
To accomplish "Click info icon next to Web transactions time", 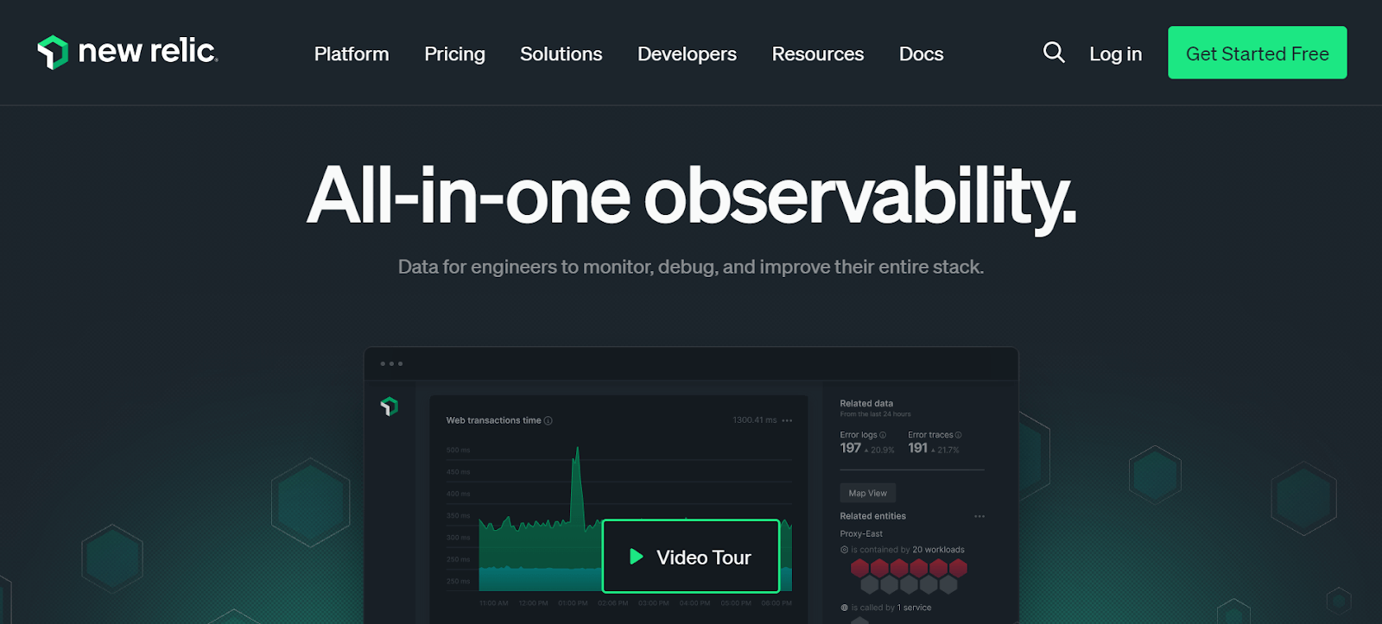I will tap(548, 421).
